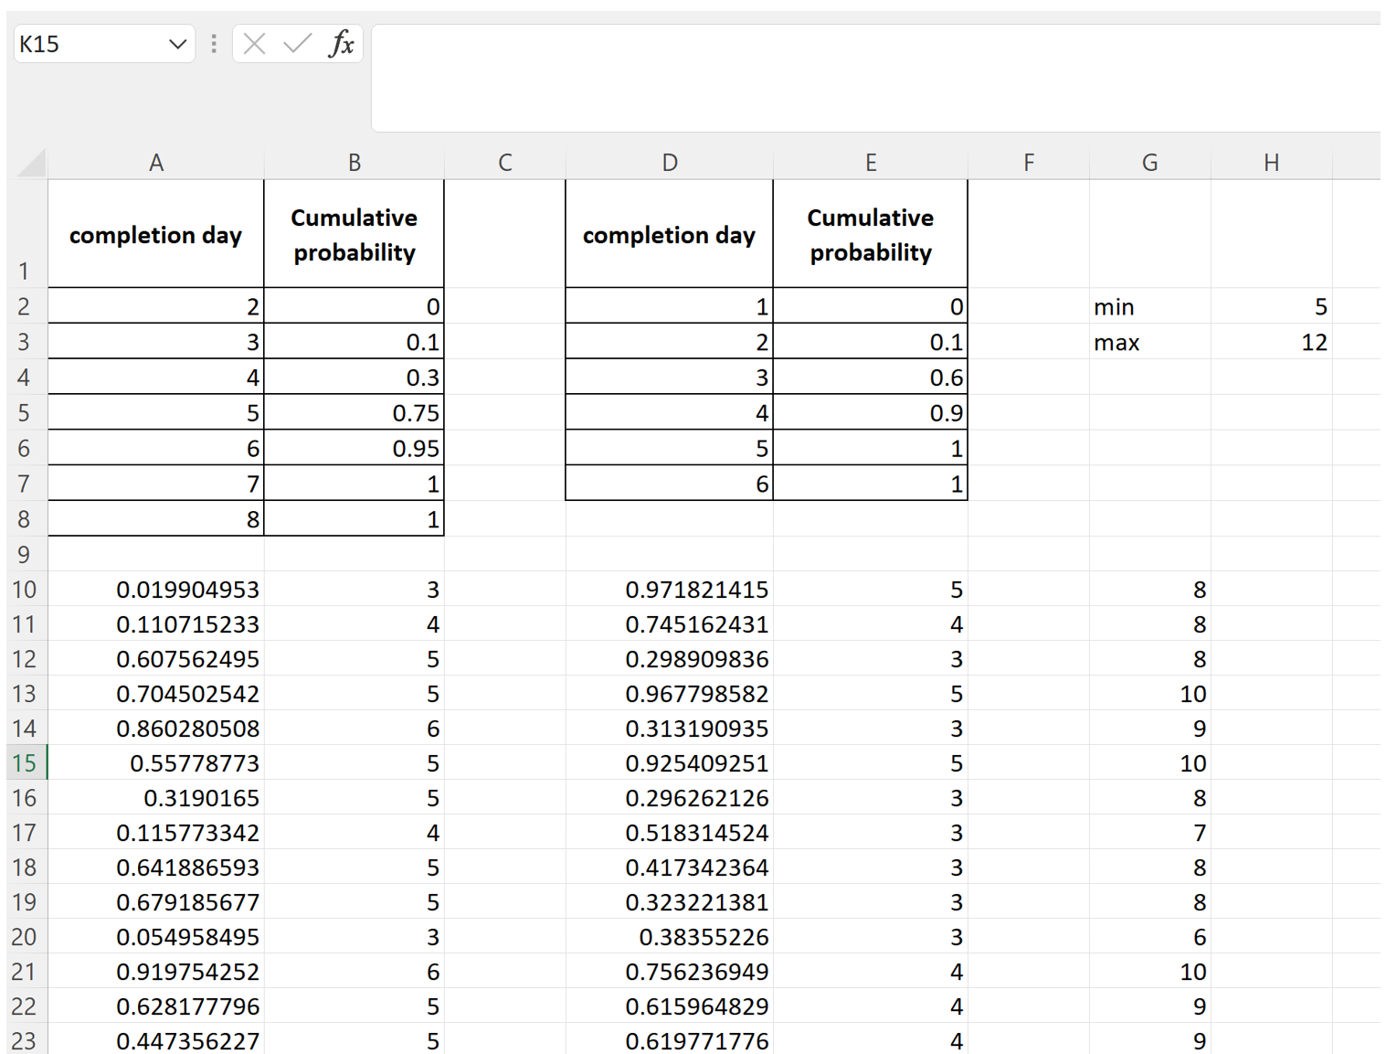This screenshot has width=1397, height=1054.
Task: Click the Select All corner triangle
Action: (x=31, y=164)
